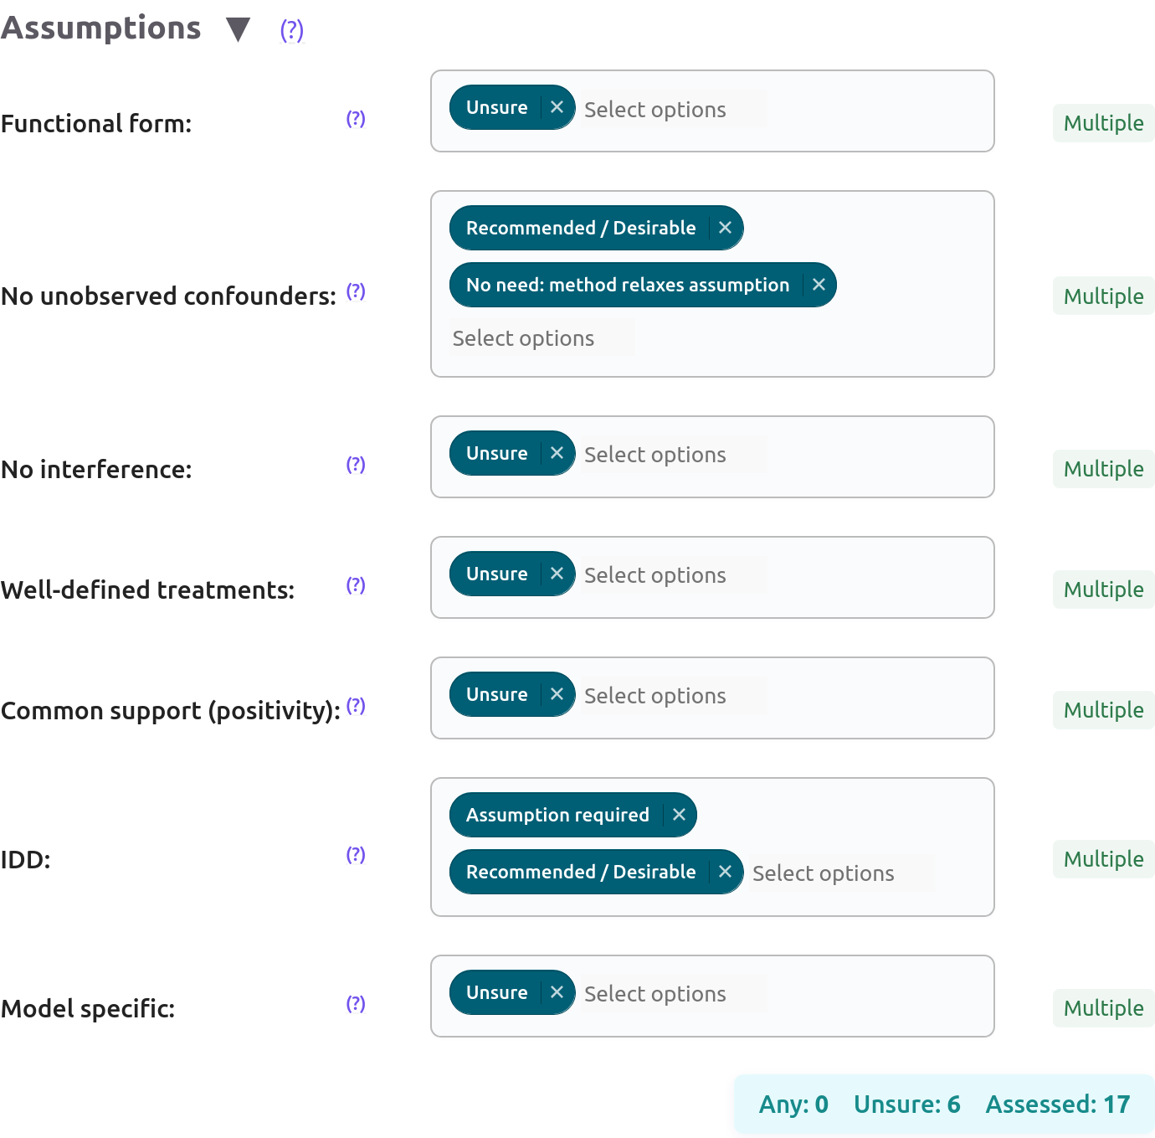1155x1138 pixels.
Task: Open the help icon for Functional form
Action: (x=356, y=119)
